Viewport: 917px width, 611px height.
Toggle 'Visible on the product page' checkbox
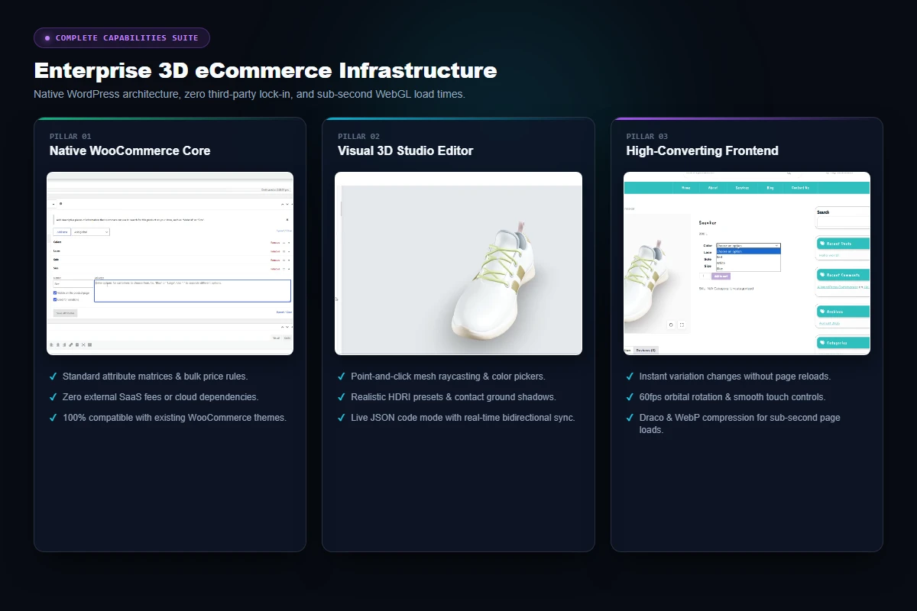pos(55,293)
